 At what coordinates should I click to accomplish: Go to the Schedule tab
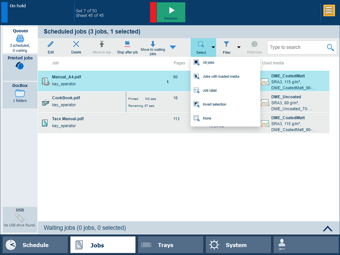35,245
